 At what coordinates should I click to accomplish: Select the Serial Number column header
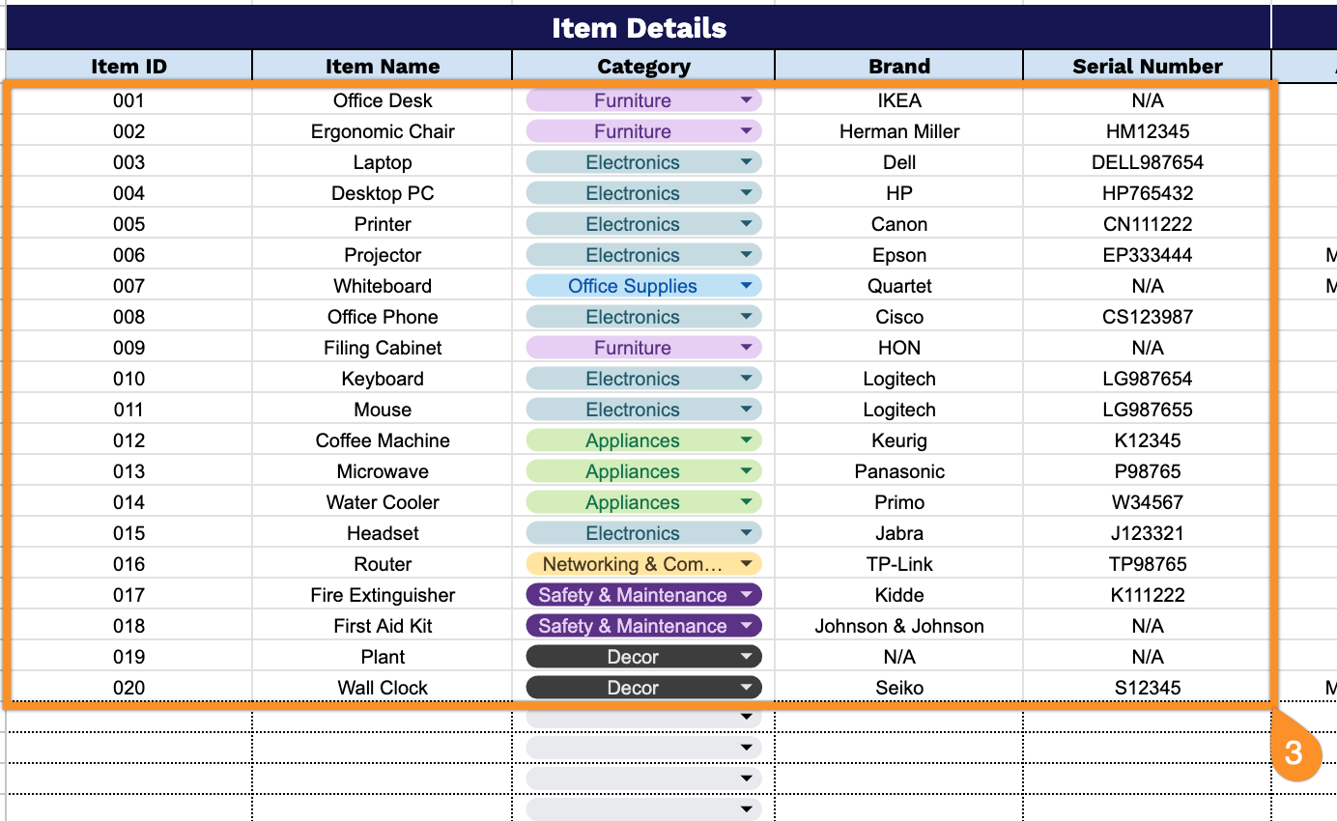(x=1147, y=66)
